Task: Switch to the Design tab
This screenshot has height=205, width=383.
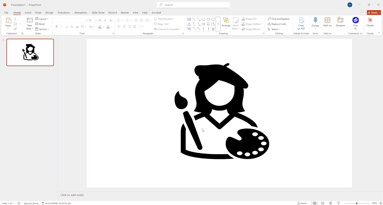Action: (49, 13)
